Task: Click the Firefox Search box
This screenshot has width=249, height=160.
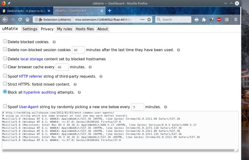Action: [x=173, y=19]
